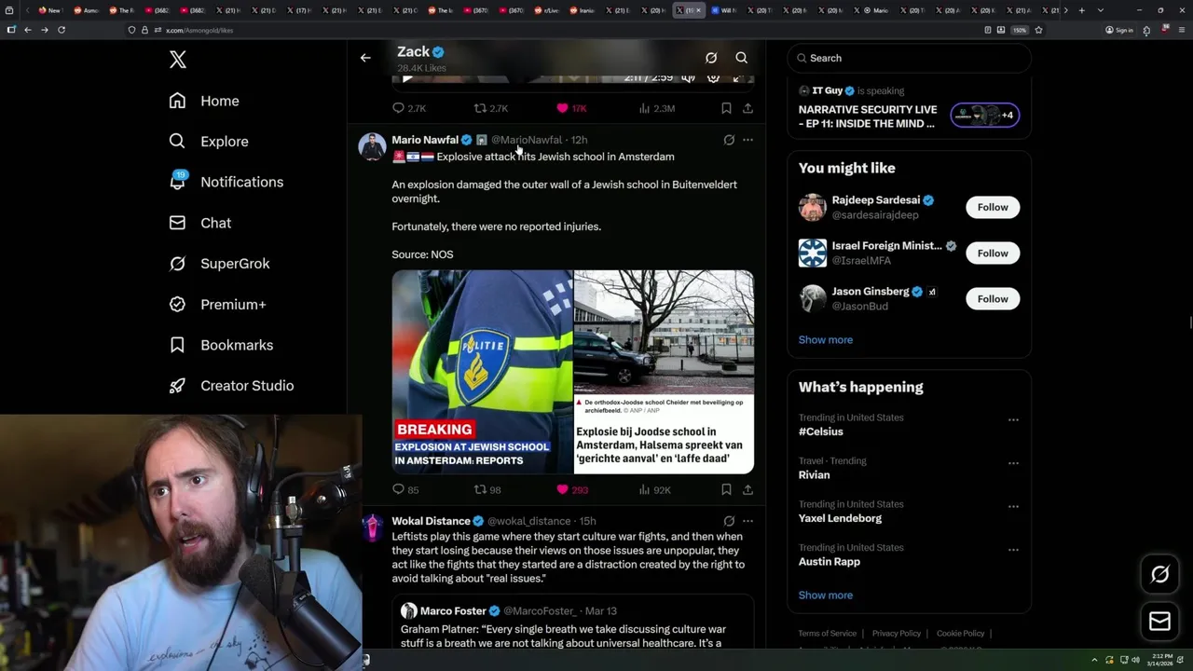Open the Austin Rapp trend
Image resolution: width=1193 pixels, height=671 pixels.
pyautogui.click(x=830, y=561)
